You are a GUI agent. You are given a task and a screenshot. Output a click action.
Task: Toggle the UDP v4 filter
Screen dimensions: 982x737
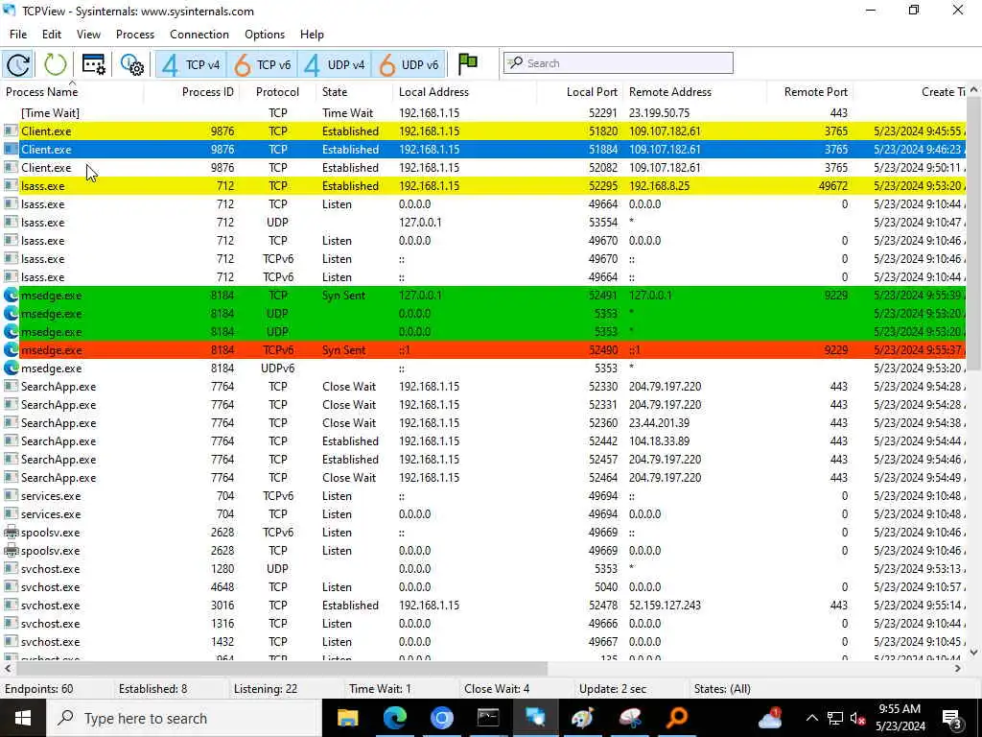(x=335, y=64)
